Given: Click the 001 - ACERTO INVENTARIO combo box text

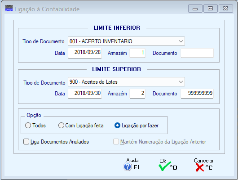Looking at the screenshot, I should pos(101,41).
